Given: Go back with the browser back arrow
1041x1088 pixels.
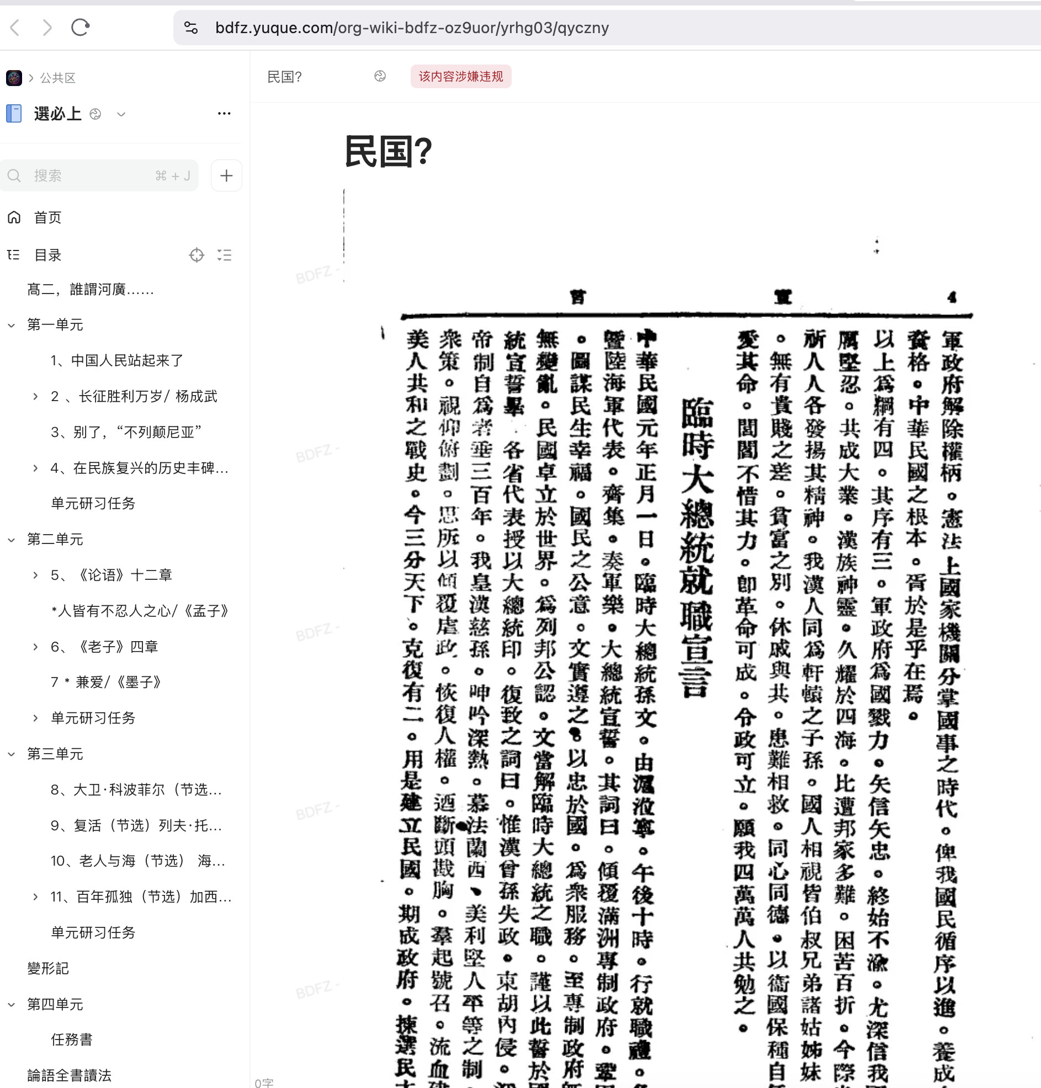Looking at the screenshot, I should tap(15, 27).
